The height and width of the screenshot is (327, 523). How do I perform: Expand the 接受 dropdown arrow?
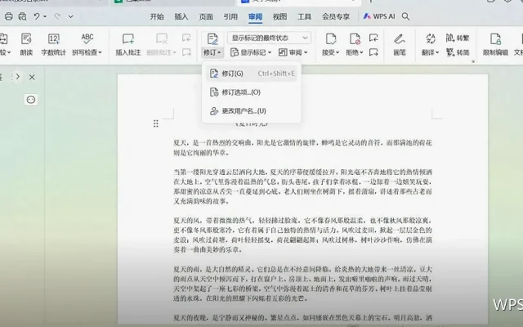pos(337,52)
